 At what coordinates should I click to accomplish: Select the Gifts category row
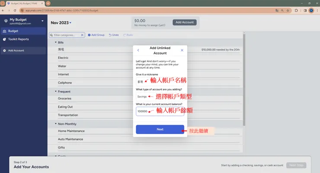145,147
